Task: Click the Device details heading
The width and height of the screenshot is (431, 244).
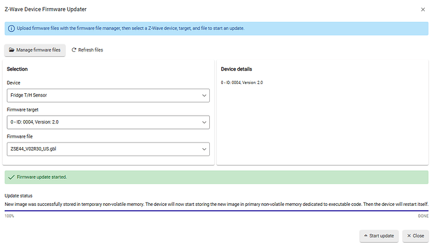Action: tap(236, 69)
